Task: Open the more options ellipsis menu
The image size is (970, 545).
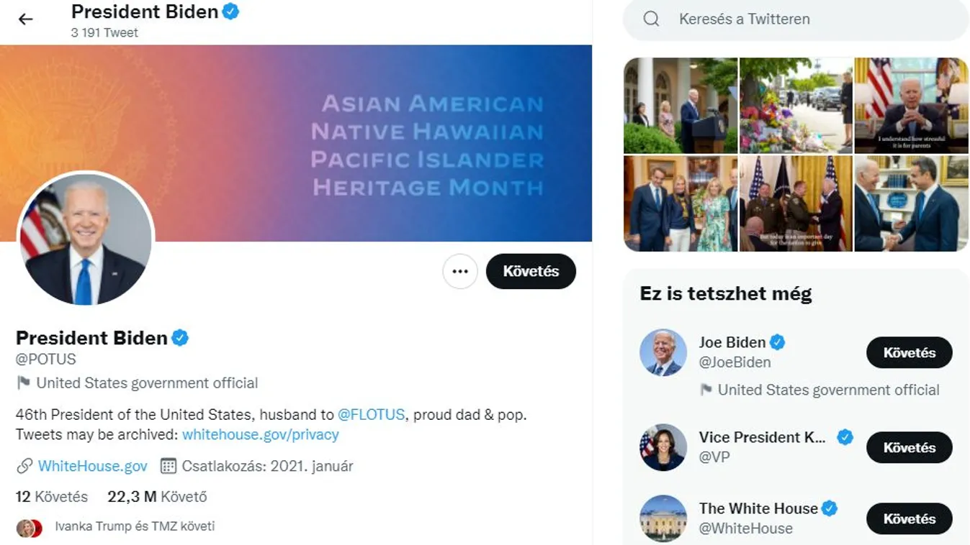Action: click(x=459, y=271)
